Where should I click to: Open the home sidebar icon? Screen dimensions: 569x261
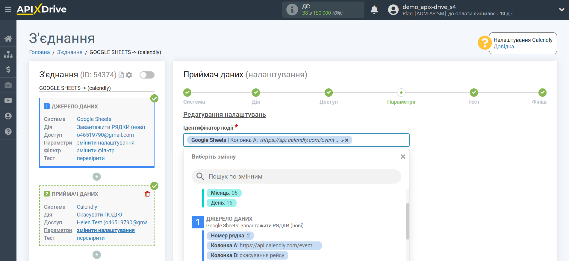click(x=8, y=39)
